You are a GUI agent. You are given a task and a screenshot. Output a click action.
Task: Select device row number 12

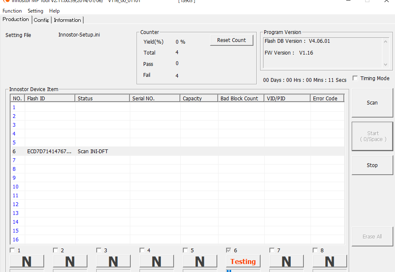pyautogui.click(x=177, y=204)
